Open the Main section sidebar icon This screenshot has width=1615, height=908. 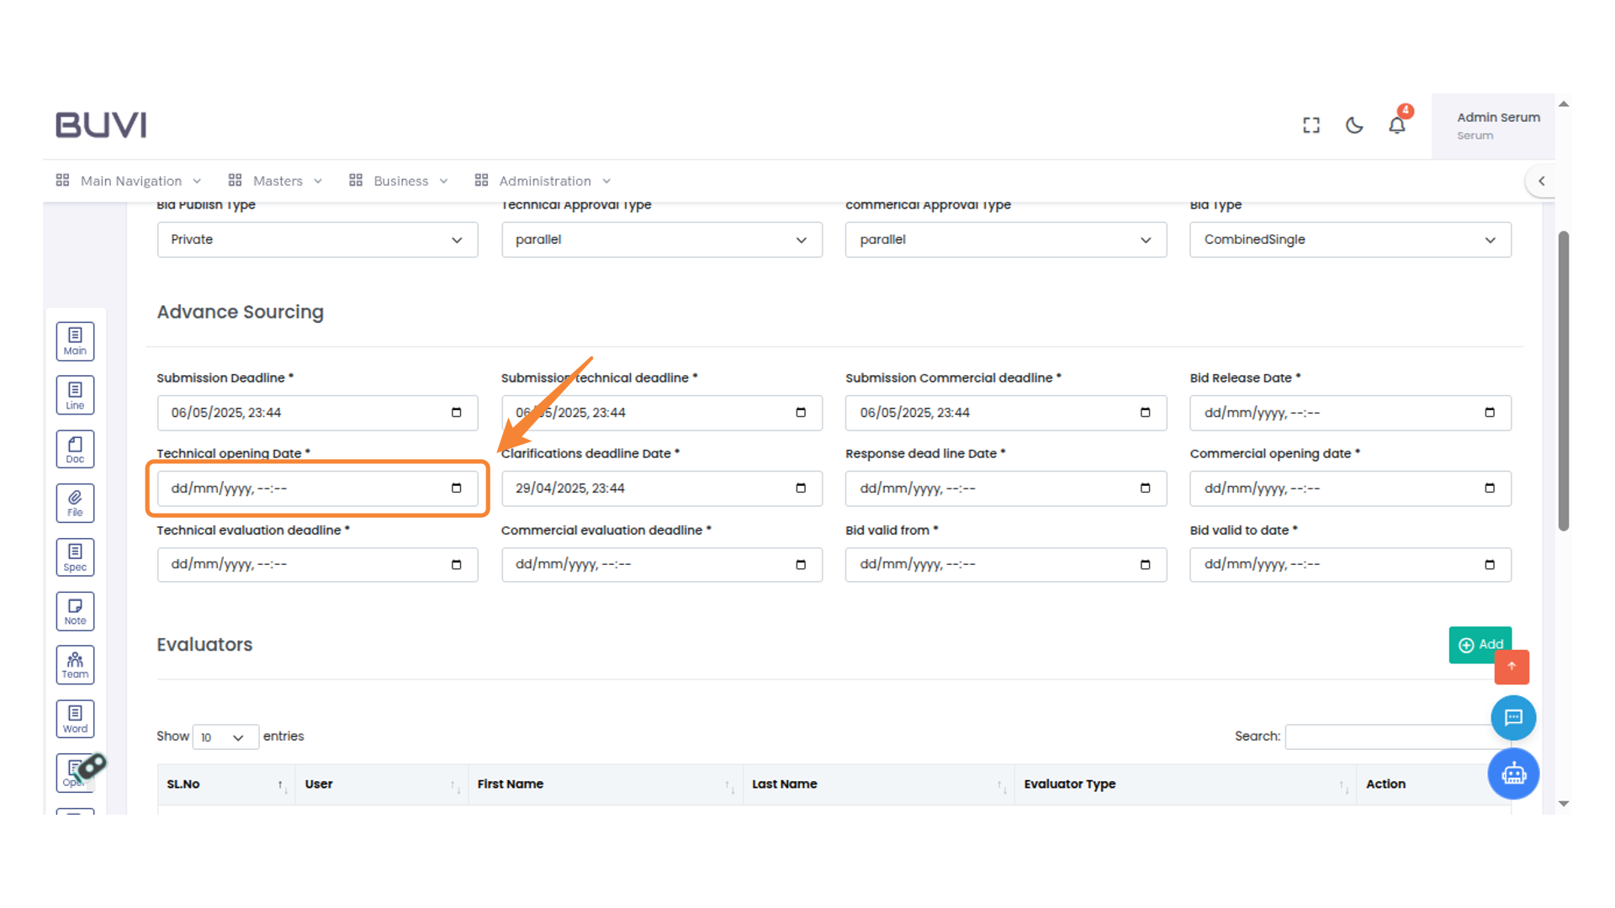coord(75,341)
